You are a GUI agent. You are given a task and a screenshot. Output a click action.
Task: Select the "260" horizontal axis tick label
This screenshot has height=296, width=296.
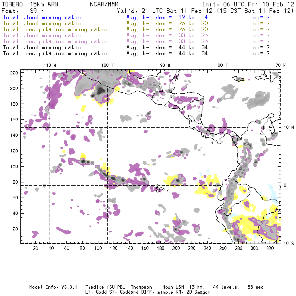[223, 248]
